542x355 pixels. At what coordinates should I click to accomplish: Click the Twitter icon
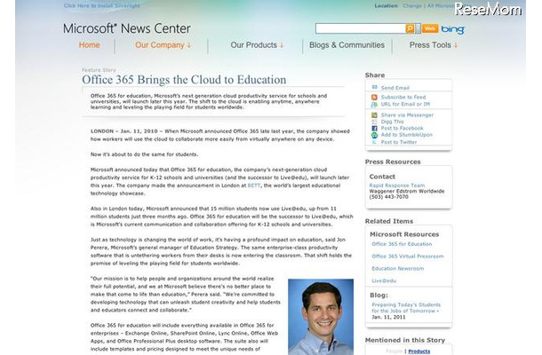tap(374, 142)
